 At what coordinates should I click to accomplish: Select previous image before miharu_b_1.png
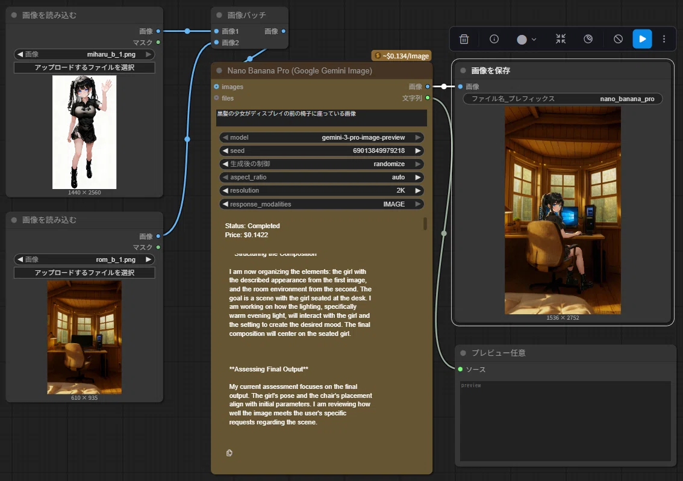click(x=20, y=54)
